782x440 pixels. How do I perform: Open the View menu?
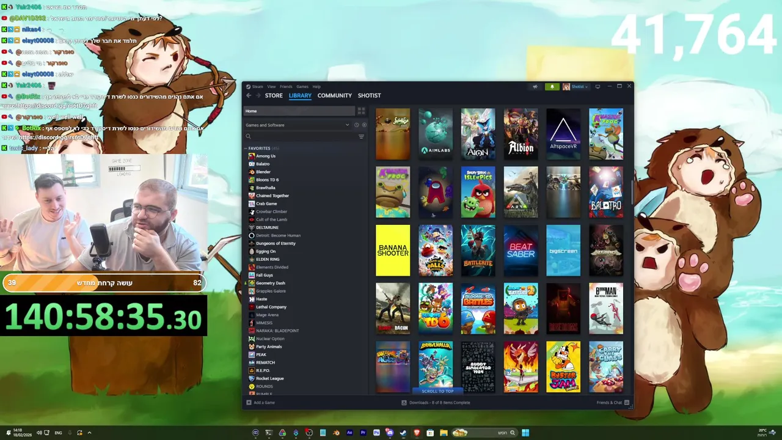pyautogui.click(x=271, y=87)
